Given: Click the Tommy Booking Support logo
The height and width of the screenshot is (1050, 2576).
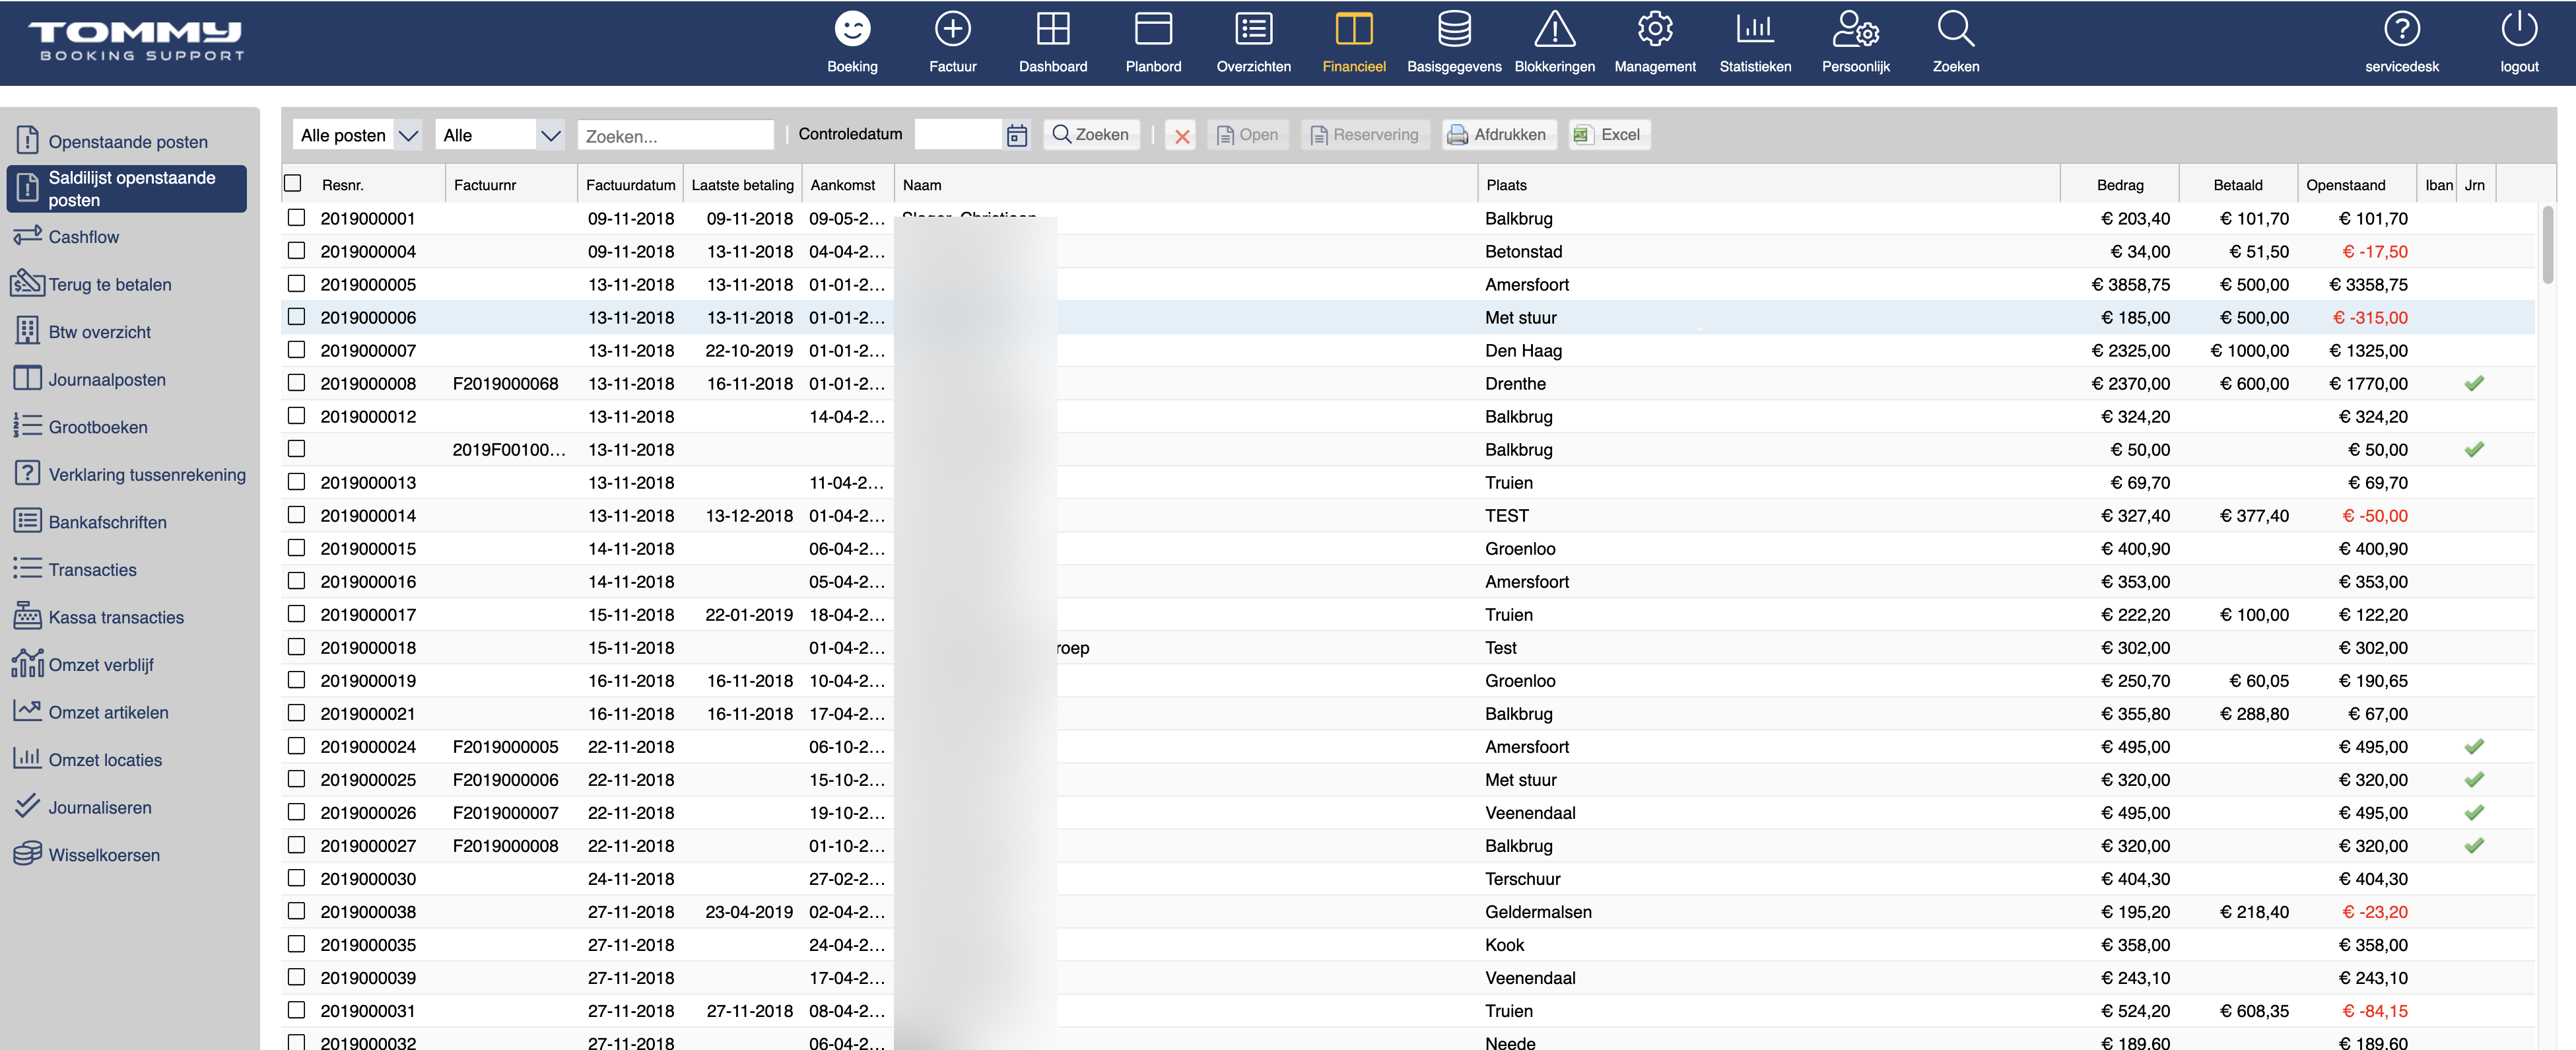Looking at the screenshot, I should pyautogui.click(x=137, y=41).
